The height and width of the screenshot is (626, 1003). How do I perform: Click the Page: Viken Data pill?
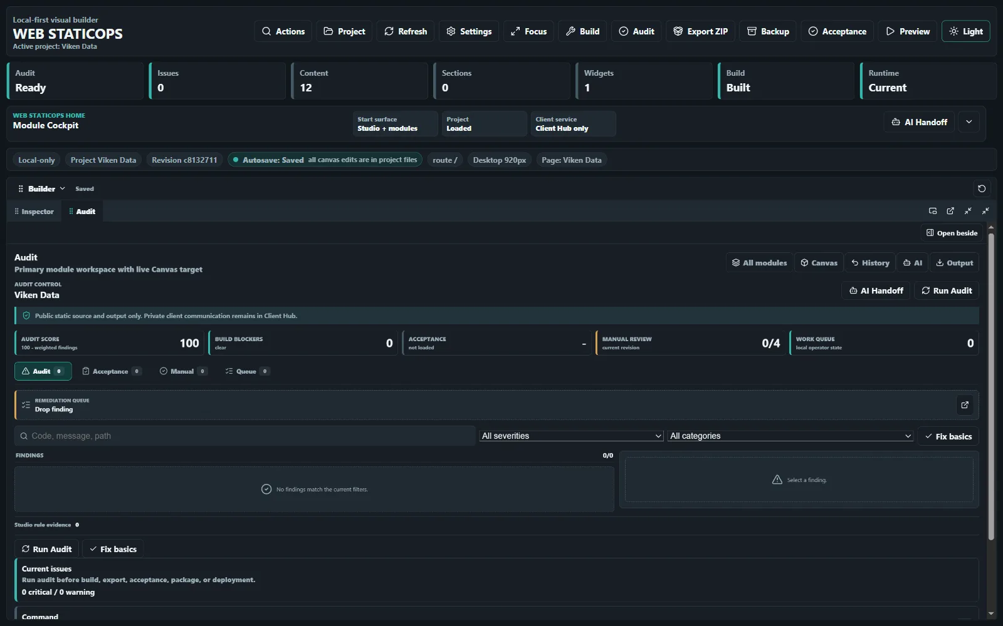click(x=572, y=160)
